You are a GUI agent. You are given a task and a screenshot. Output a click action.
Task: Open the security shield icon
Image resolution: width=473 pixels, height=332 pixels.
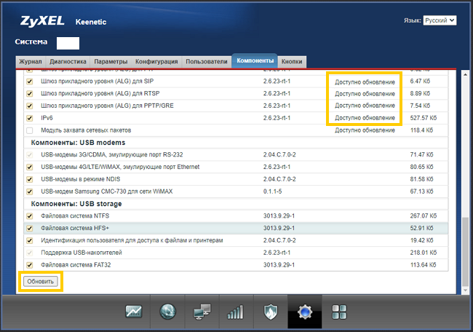[270, 312]
